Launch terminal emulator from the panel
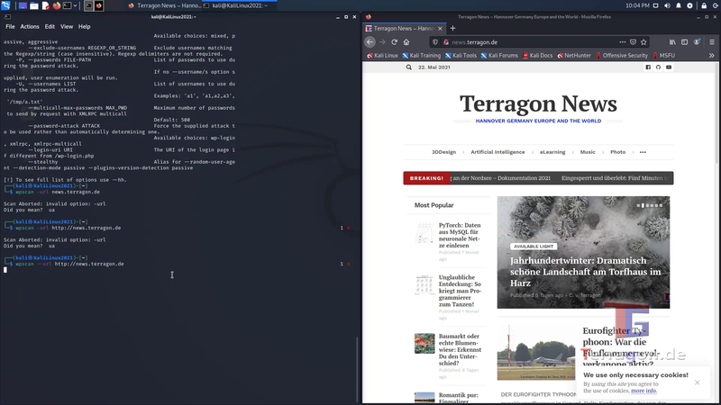Viewport: 721px width, 405px height. (67, 5)
